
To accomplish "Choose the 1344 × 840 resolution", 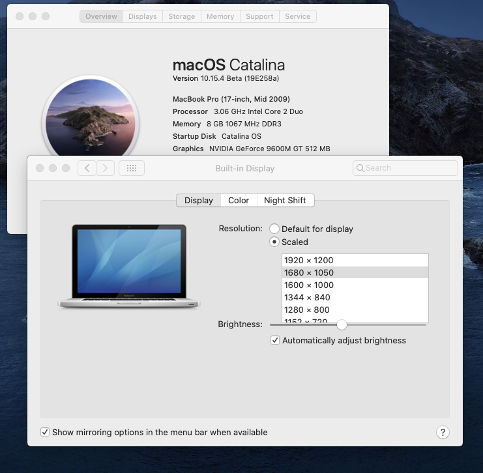I will [x=355, y=297].
